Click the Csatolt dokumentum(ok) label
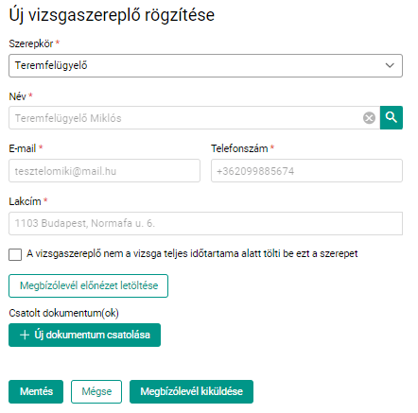418x413 pixels. tap(63, 313)
